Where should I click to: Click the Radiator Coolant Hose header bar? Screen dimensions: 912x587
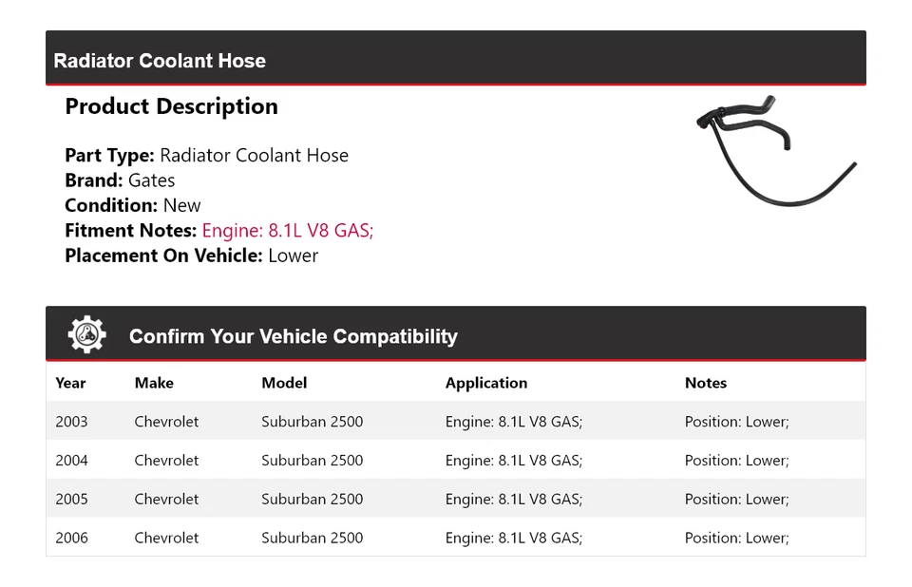point(455,60)
